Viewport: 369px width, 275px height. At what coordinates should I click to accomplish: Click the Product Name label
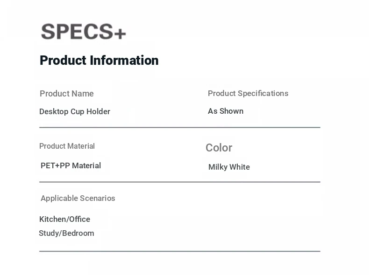click(x=67, y=94)
